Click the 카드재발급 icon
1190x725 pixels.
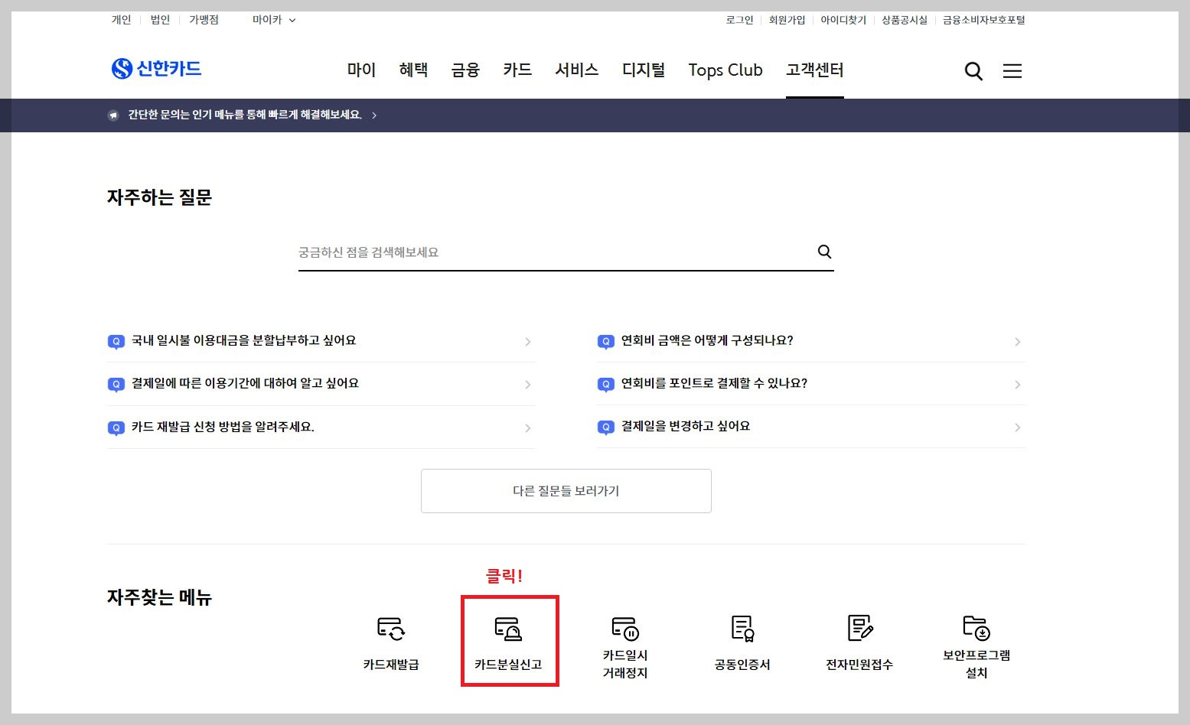click(x=391, y=629)
